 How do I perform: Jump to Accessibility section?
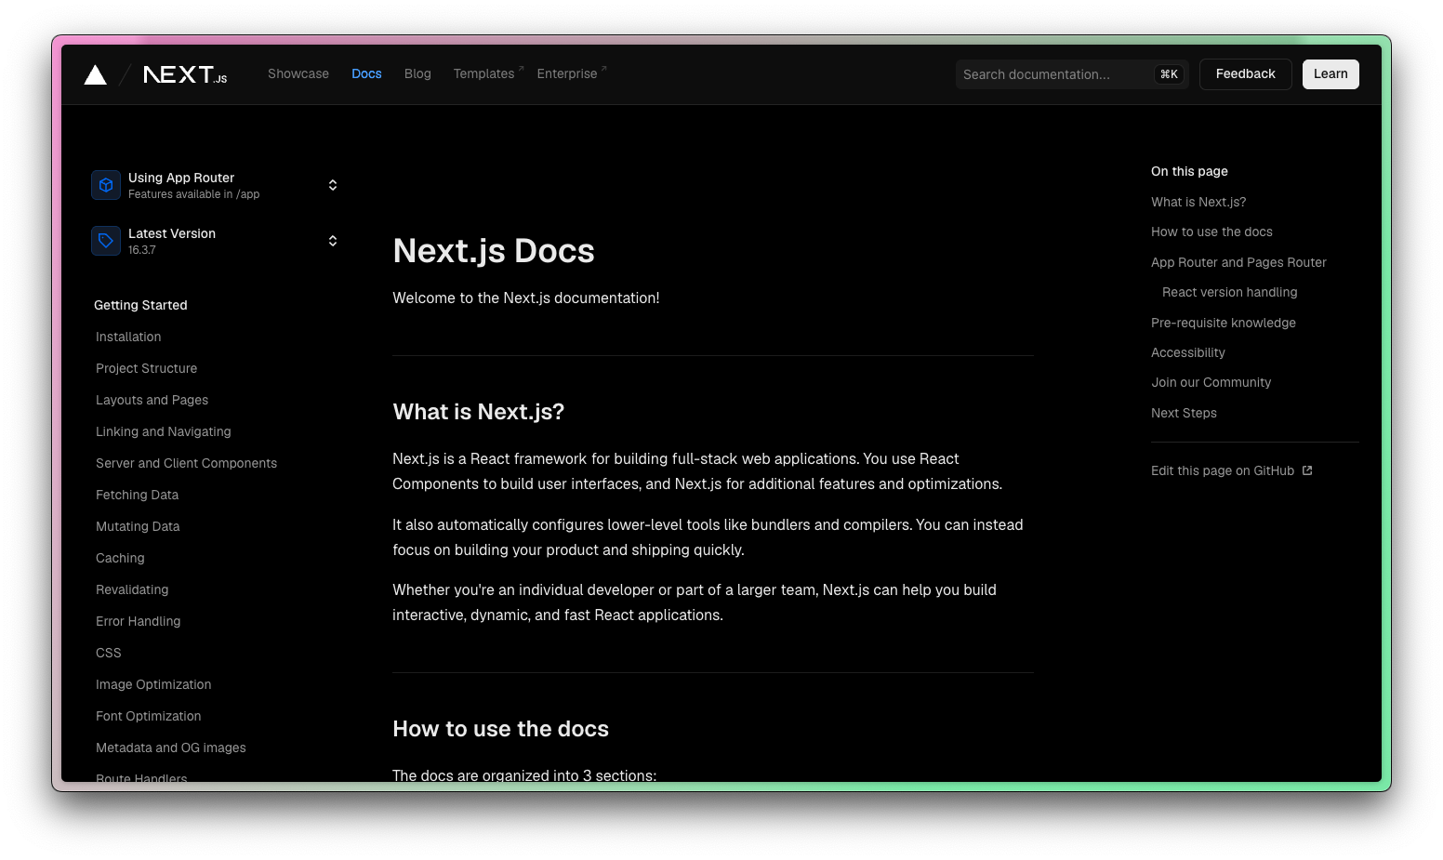coord(1188,352)
